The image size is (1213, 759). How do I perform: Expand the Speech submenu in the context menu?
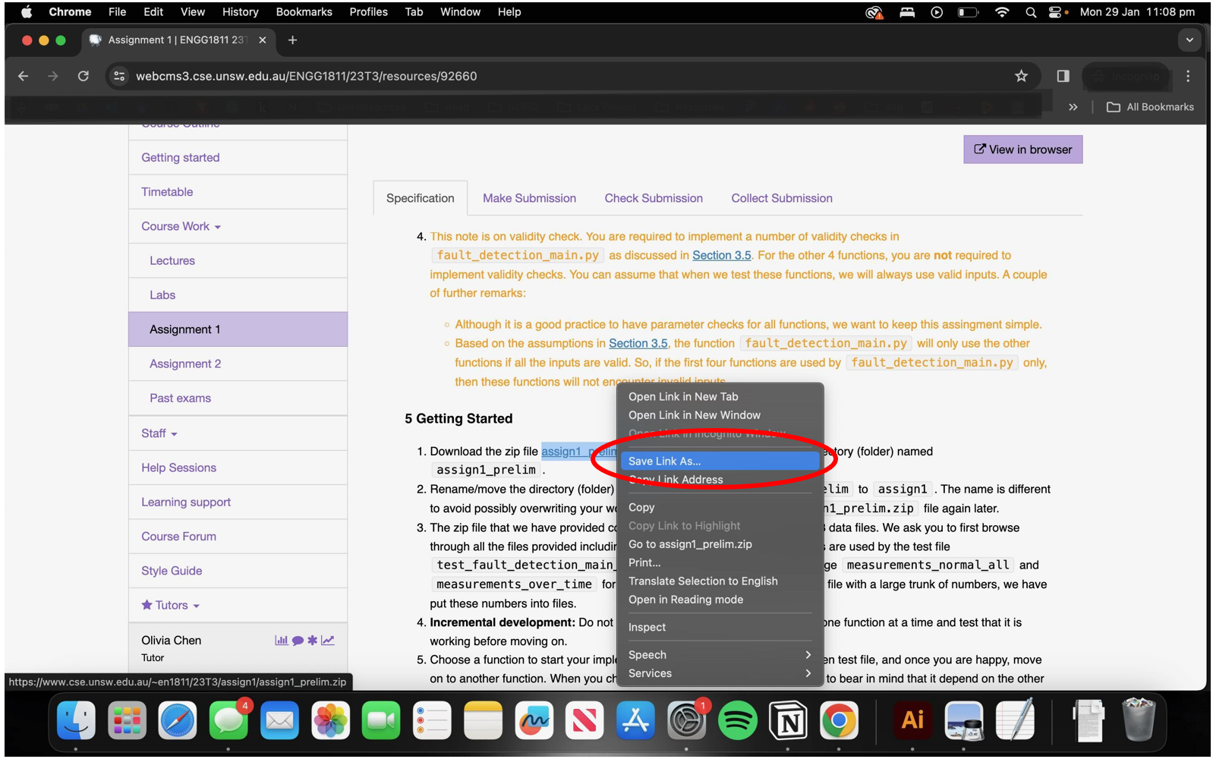click(x=719, y=654)
